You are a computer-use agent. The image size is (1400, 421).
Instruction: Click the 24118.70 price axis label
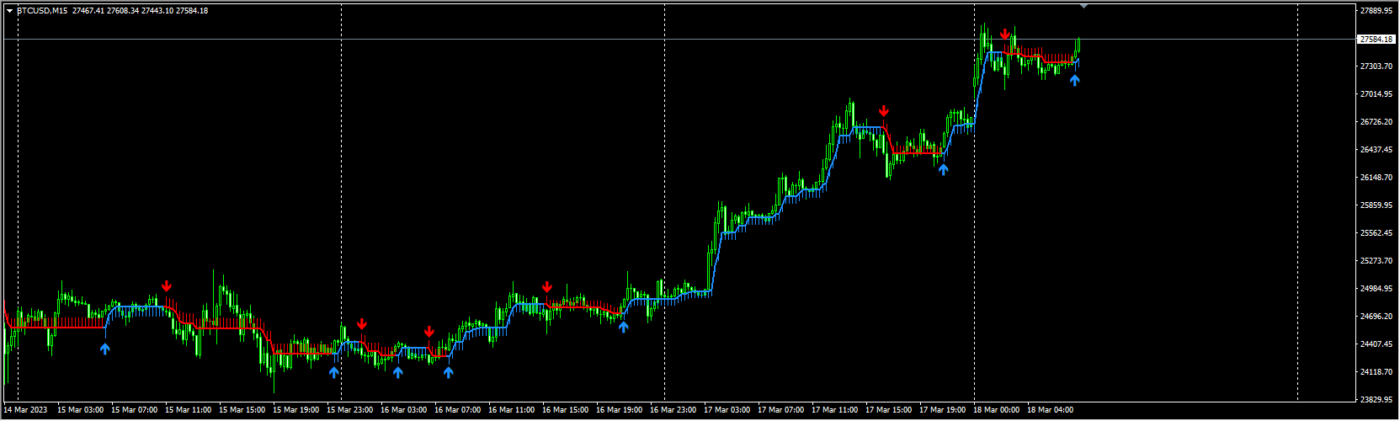coord(1375,372)
